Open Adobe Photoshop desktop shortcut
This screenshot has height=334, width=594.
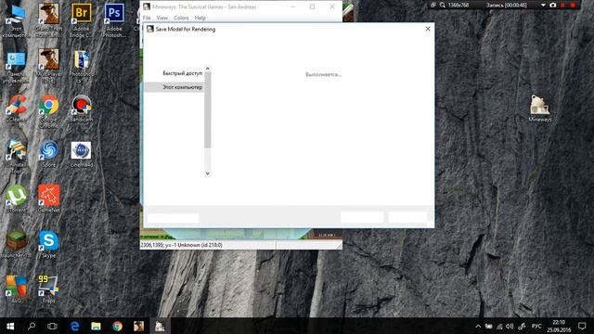pos(114,20)
